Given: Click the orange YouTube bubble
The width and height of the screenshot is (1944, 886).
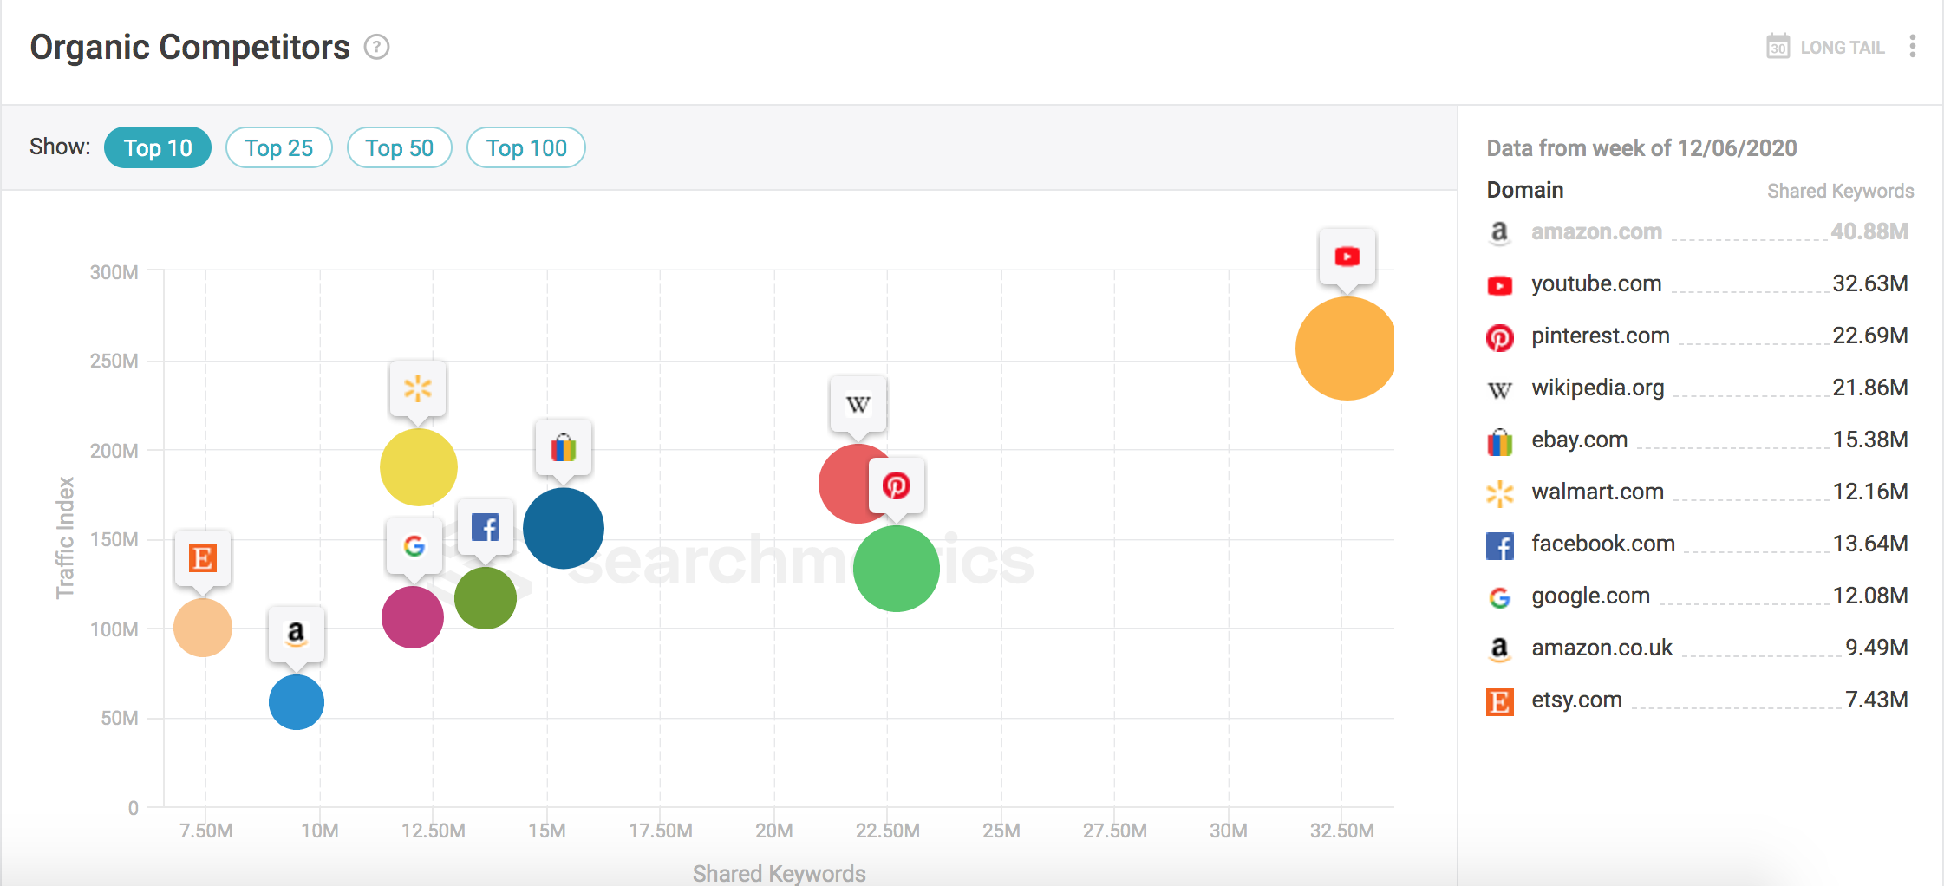Looking at the screenshot, I should click(1345, 349).
